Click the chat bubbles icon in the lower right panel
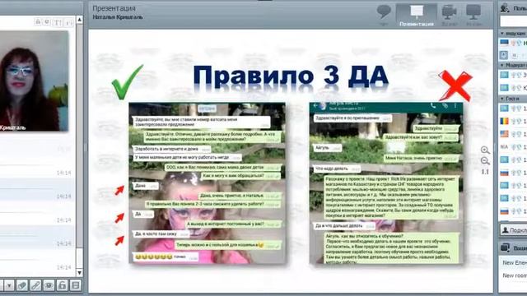 click(505, 248)
